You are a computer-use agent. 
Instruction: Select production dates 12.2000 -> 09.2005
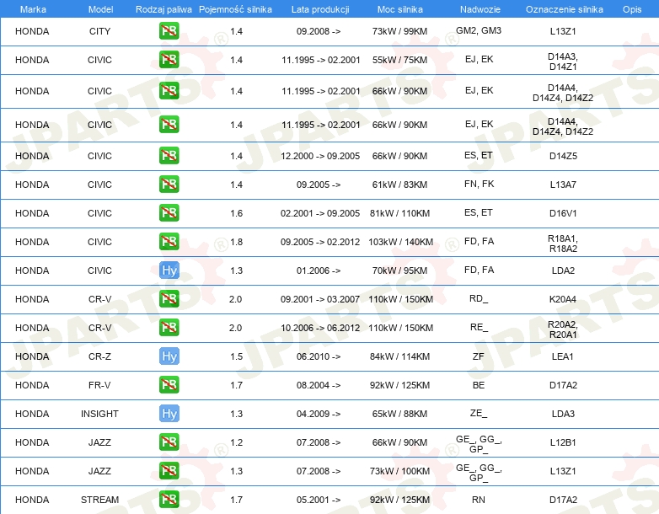pos(320,156)
